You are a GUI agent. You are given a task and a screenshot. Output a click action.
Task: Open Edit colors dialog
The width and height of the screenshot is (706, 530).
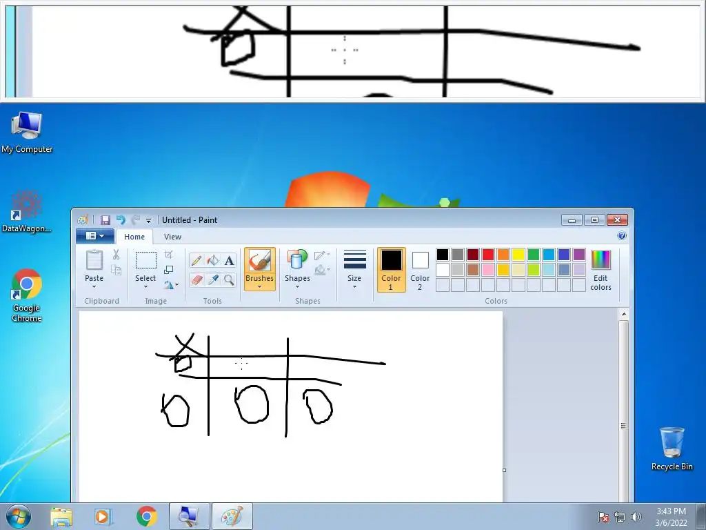pyautogui.click(x=601, y=271)
